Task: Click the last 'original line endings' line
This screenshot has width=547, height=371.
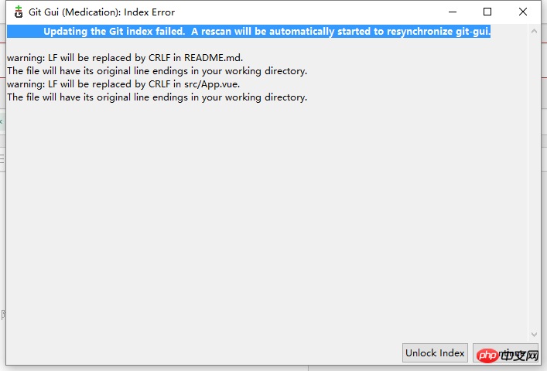Action: pos(157,97)
